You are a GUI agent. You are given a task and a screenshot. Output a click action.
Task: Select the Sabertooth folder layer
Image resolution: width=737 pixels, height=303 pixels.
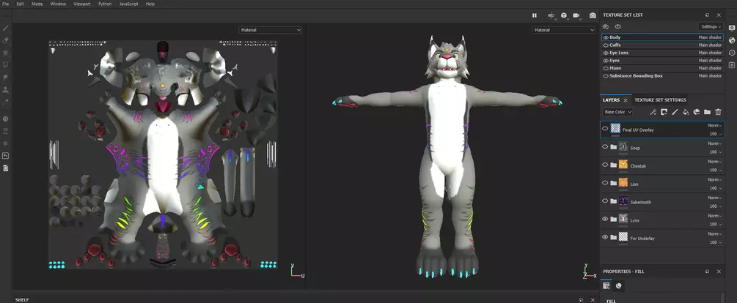click(x=662, y=201)
